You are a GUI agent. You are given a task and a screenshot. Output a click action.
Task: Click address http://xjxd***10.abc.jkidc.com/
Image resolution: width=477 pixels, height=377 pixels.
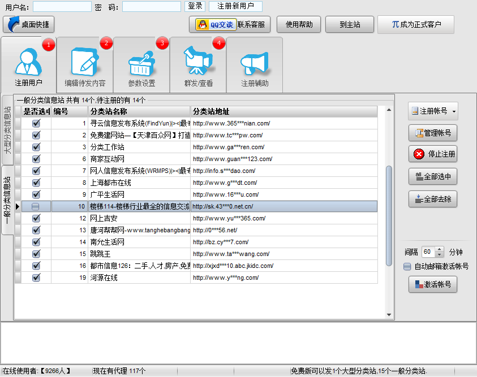pyautogui.click(x=233, y=266)
